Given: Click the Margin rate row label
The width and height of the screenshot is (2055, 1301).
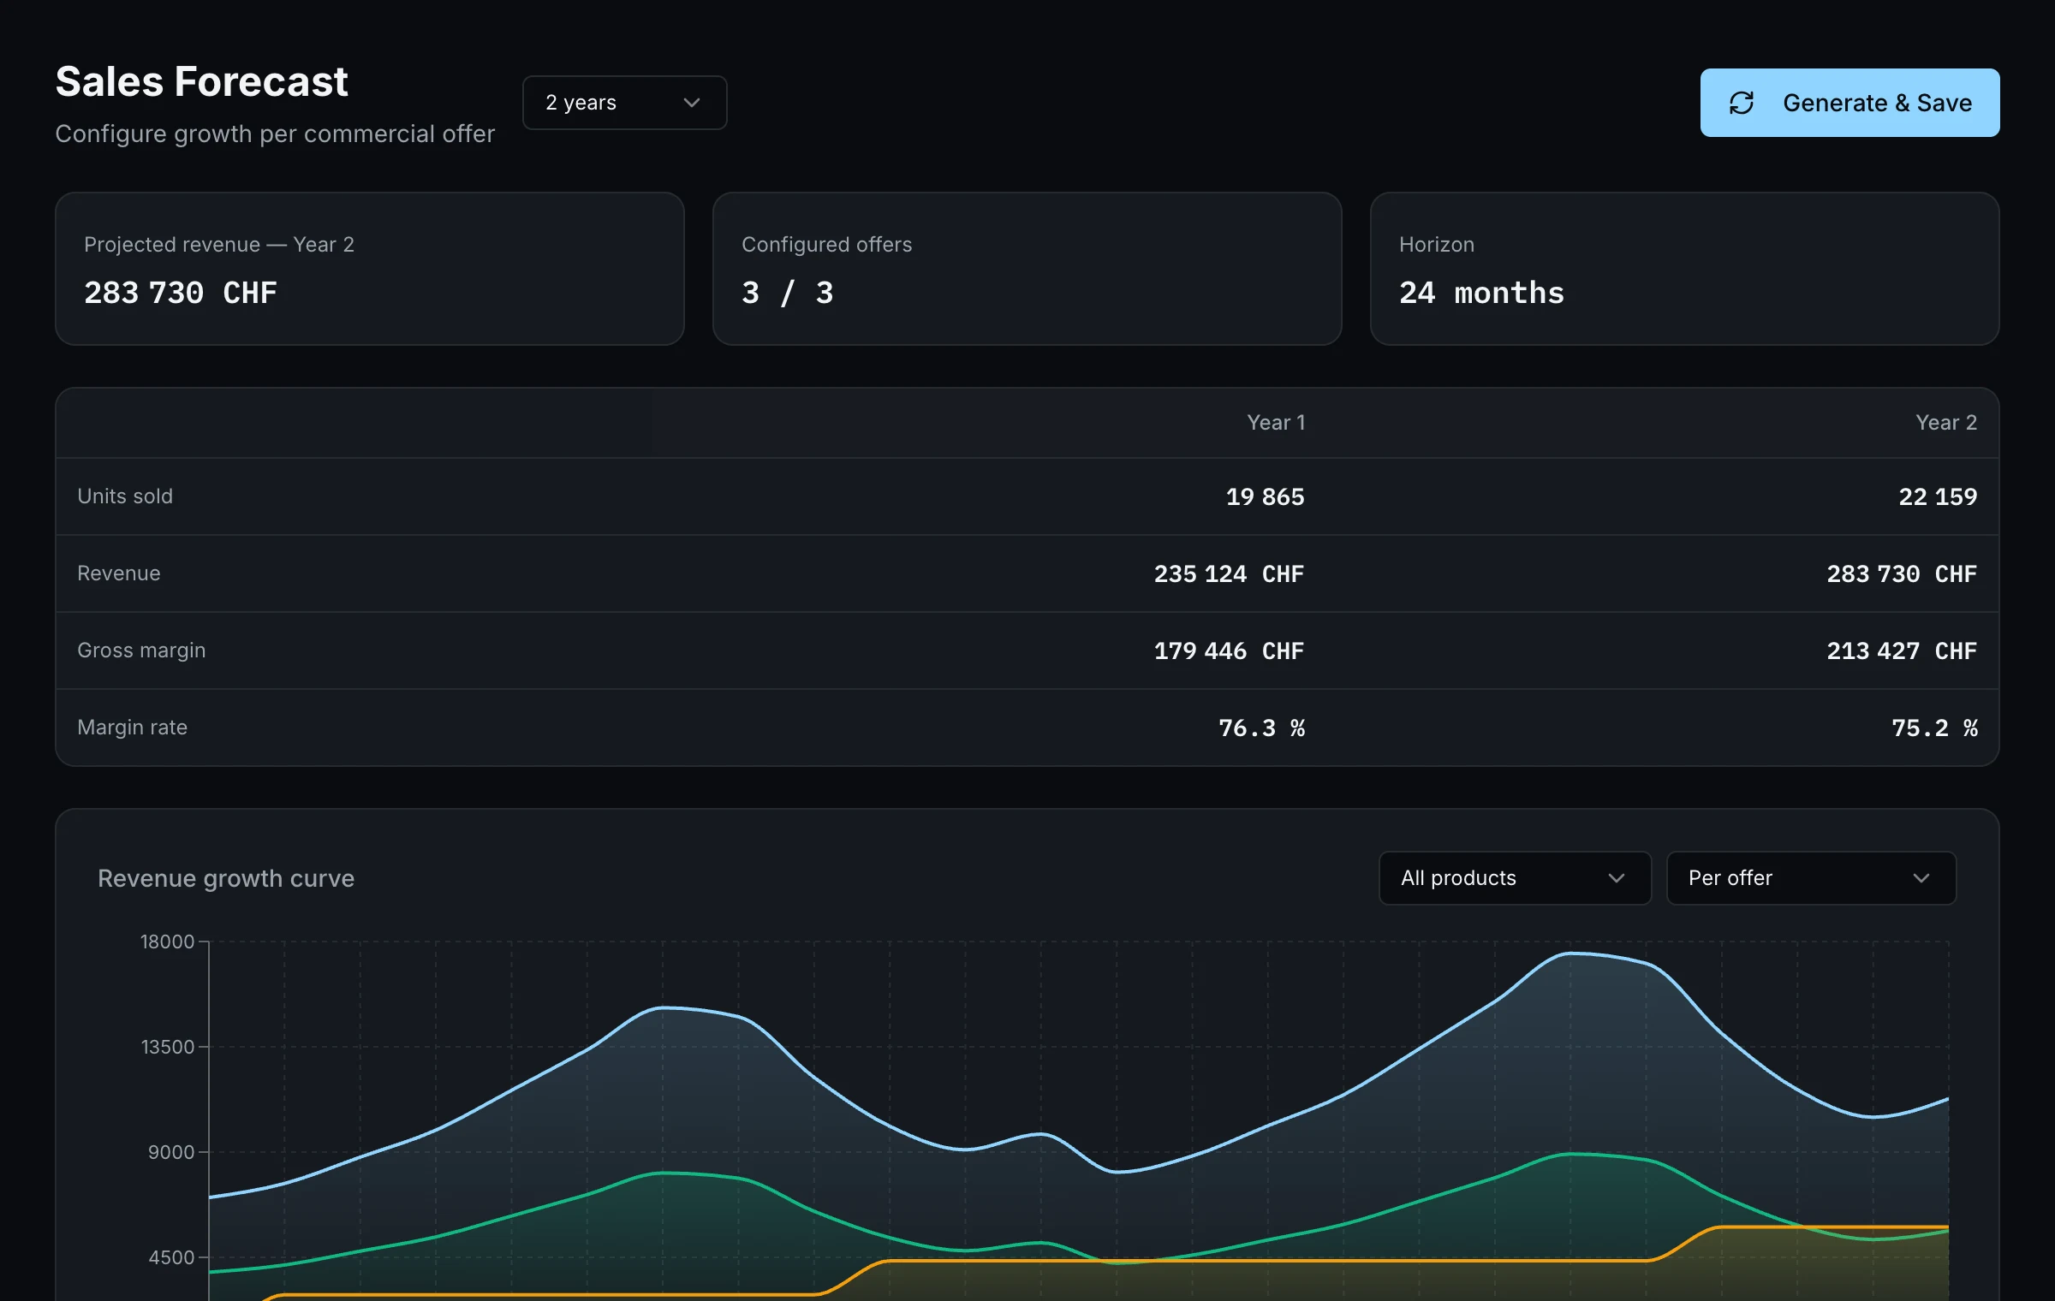Looking at the screenshot, I should tap(132, 728).
